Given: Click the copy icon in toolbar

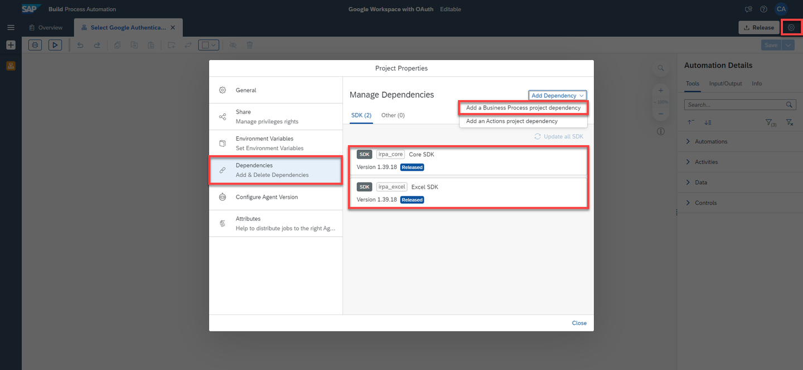Looking at the screenshot, I should click(x=118, y=45).
